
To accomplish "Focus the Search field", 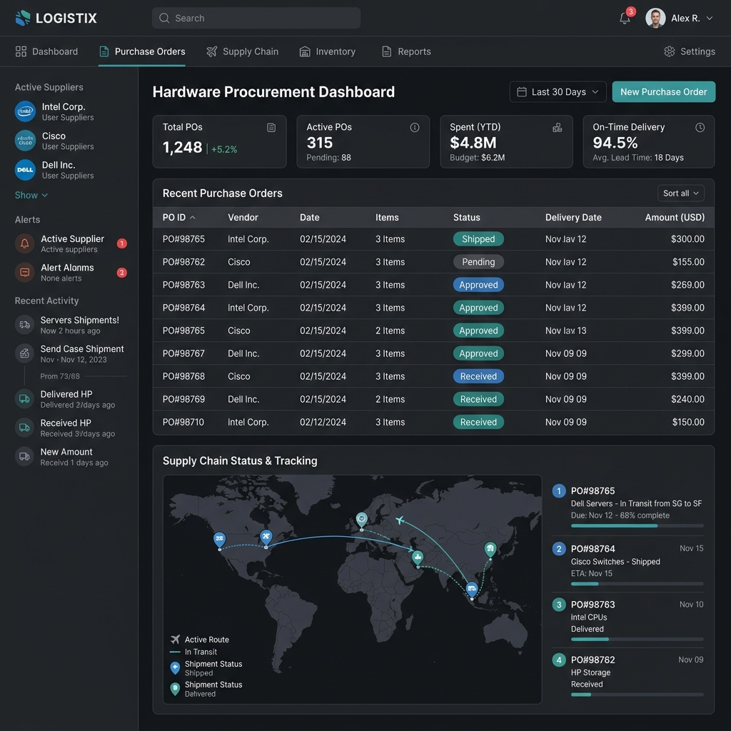I will click(256, 18).
